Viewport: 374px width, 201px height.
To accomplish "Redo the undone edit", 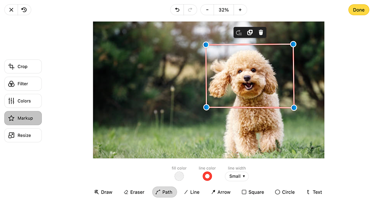I will coord(190,10).
